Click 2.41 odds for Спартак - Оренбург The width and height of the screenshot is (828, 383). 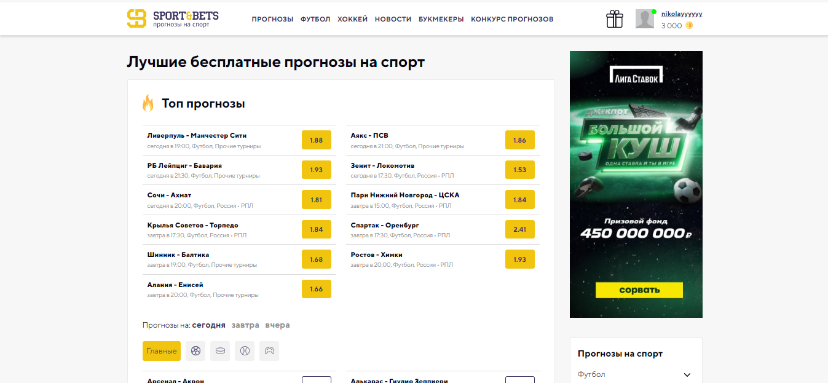[520, 229]
